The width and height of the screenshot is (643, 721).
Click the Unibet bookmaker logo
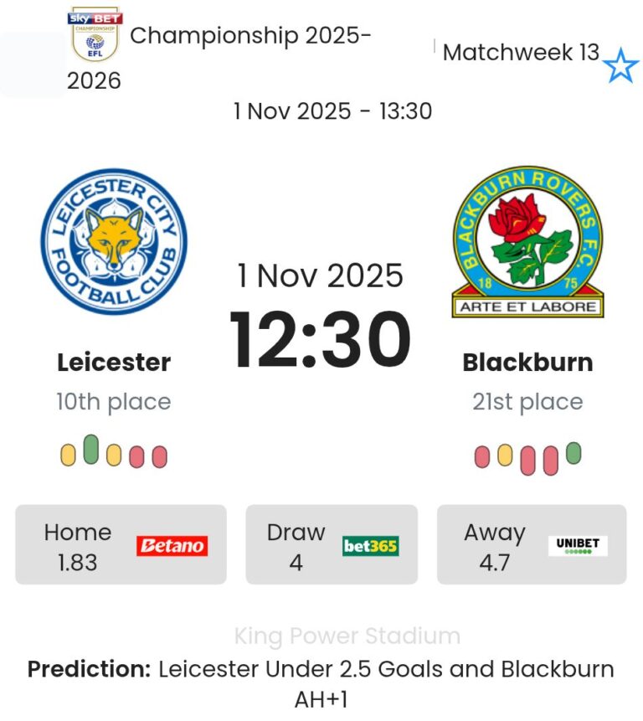pos(578,546)
